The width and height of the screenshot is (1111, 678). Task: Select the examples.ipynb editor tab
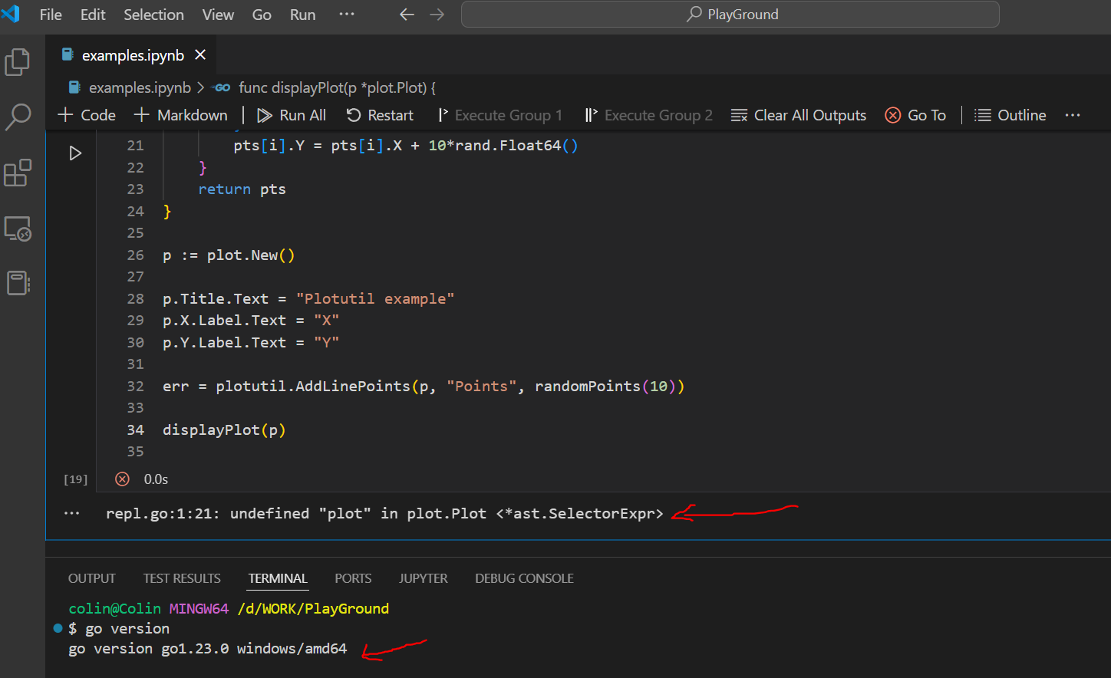click(x=133, y=55)
